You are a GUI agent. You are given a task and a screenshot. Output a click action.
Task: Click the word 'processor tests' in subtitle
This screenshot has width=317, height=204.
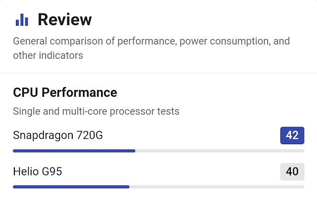click(x=144, y=112)
